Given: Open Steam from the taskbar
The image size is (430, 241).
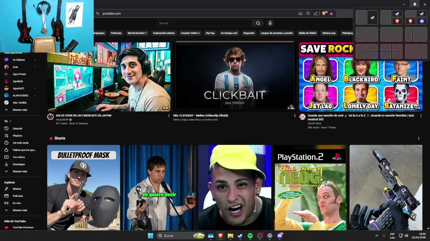Looking at the screenshot, I should point(240,236).
